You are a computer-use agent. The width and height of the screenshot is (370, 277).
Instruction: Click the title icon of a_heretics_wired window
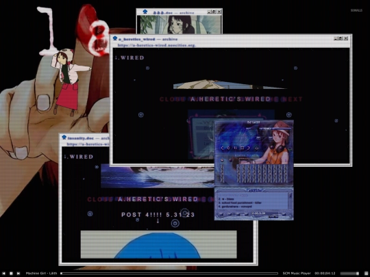pyautogui.click(x=115, y=38)
